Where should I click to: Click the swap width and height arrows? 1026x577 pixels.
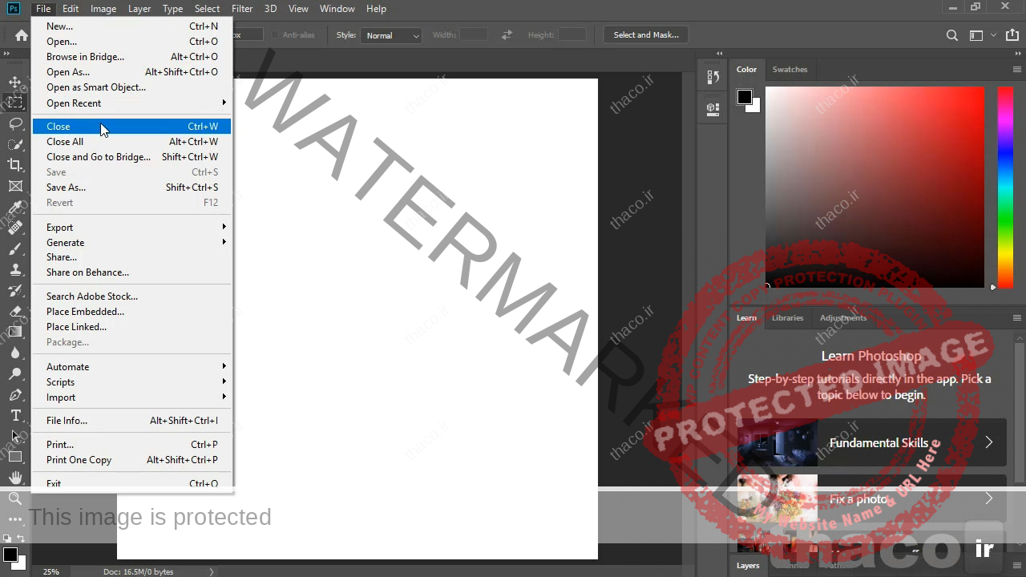(x=507, y=35)
